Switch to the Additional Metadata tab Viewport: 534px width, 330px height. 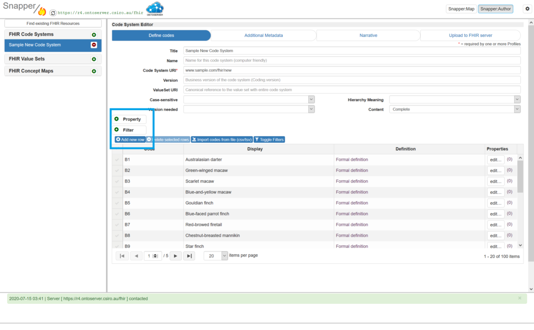(x=263, y=35)
